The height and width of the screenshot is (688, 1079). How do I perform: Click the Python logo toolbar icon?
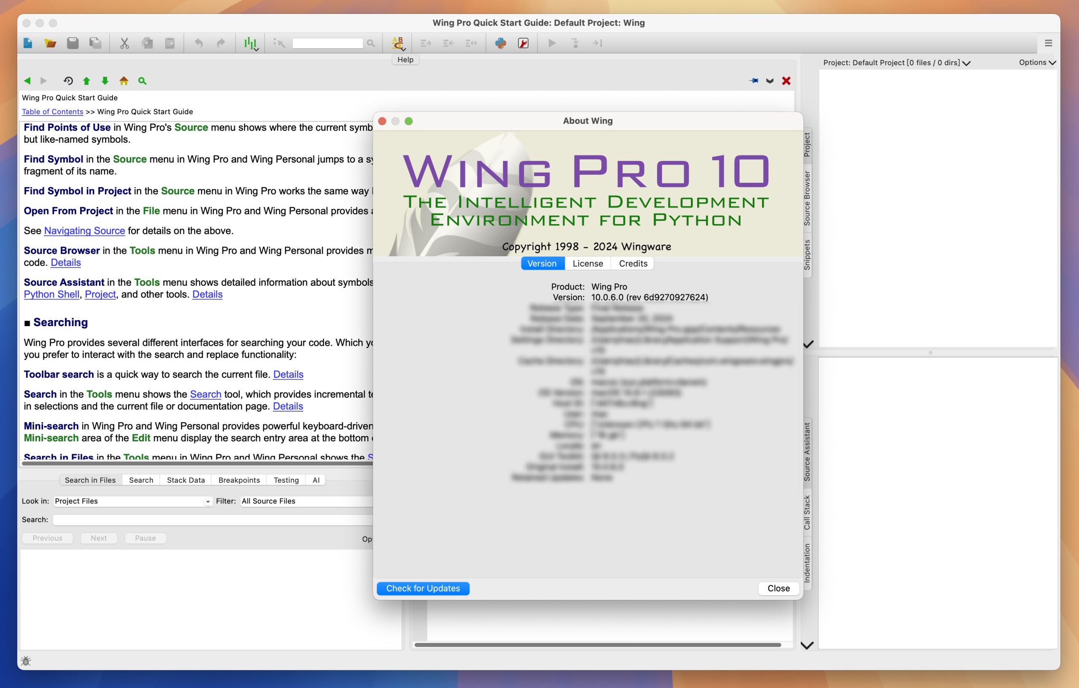coord(501,43)
